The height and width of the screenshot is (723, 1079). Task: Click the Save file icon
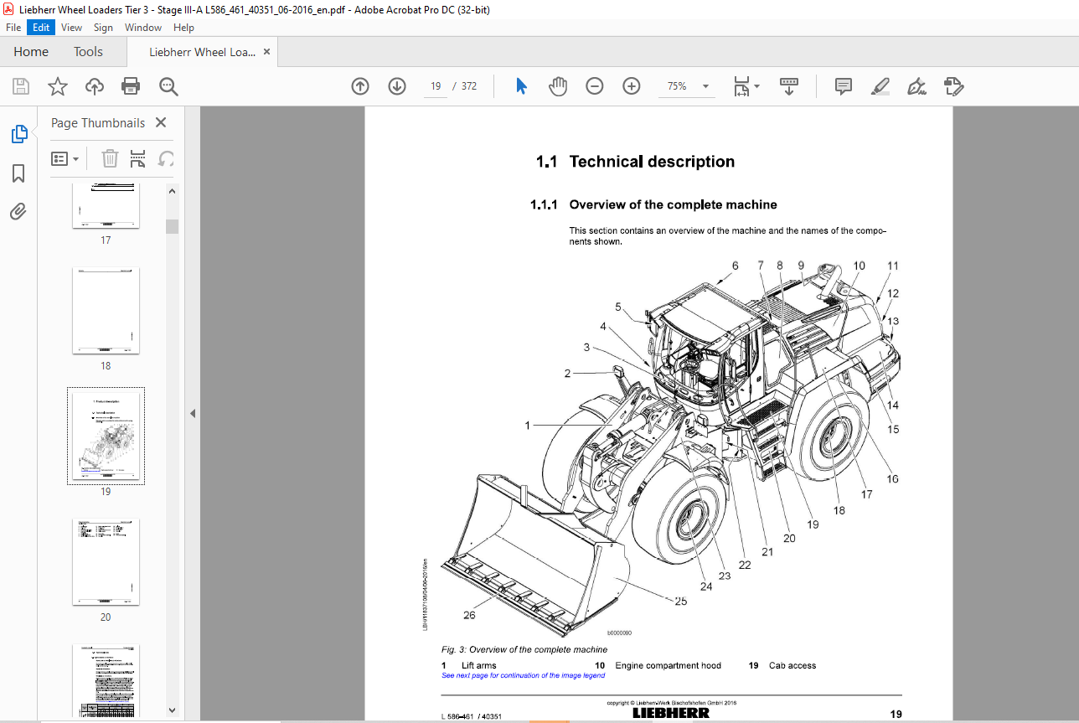(x=21, y=86)
